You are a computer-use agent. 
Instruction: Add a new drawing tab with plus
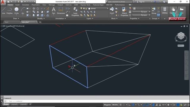40,22
